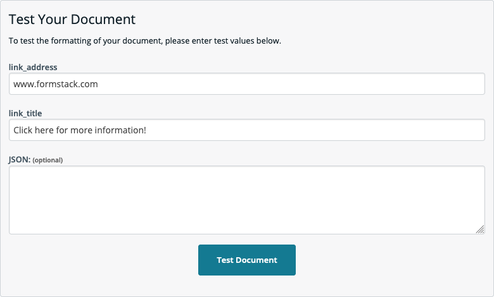Click the Test Document button
The image size is (494, 297).
click(x=246, y=260)
